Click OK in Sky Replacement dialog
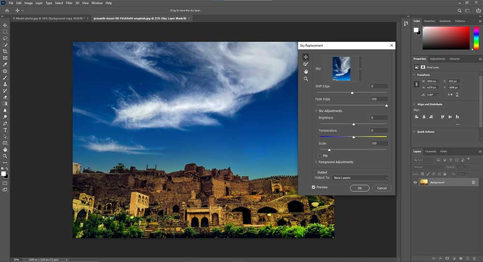This screenshot has width=483, height=262. coord(359,188)
